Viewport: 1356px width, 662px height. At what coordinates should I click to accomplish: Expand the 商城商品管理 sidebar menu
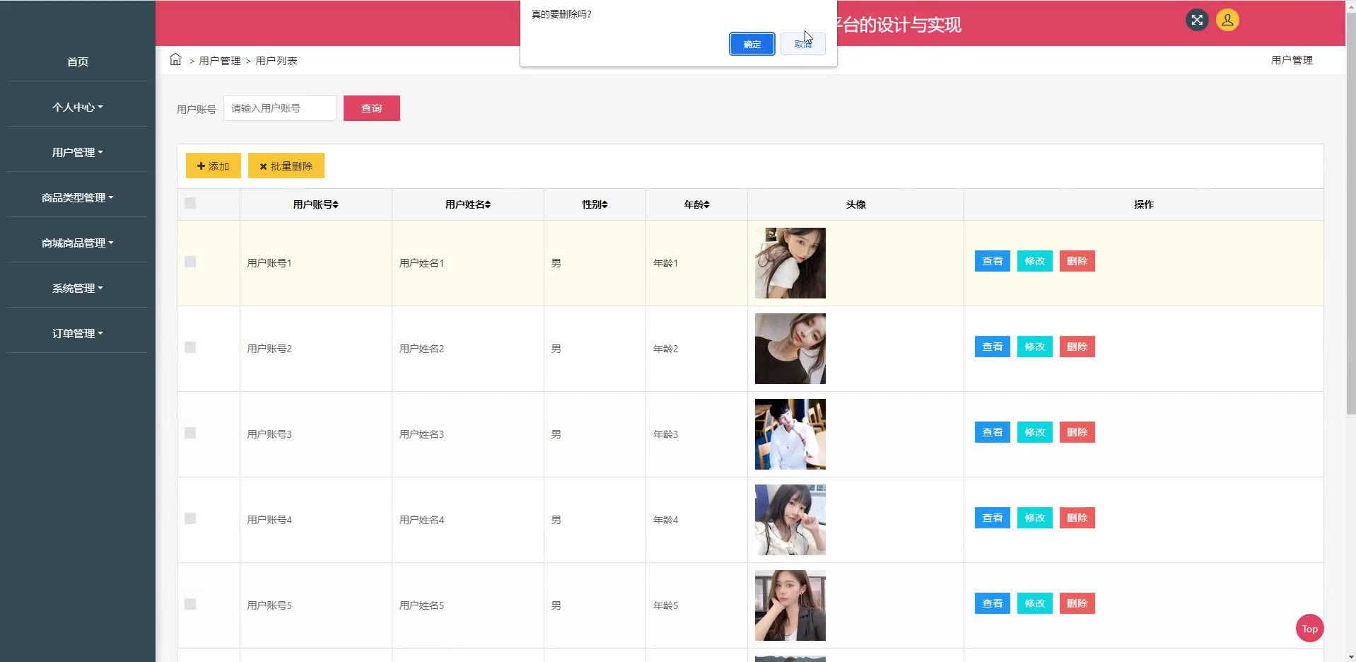tap(78, 243)
